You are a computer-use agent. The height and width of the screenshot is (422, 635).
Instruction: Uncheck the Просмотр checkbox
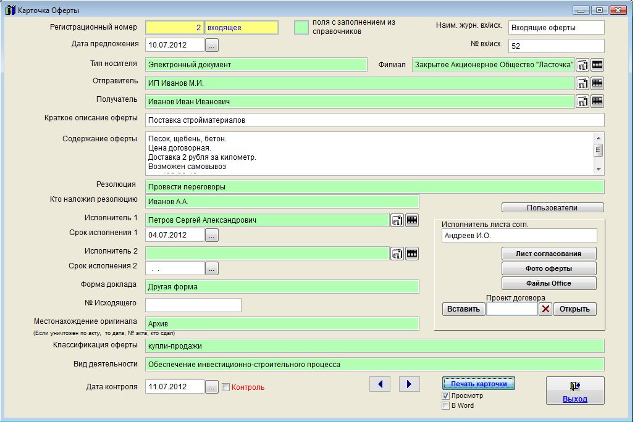pos(445,396)
